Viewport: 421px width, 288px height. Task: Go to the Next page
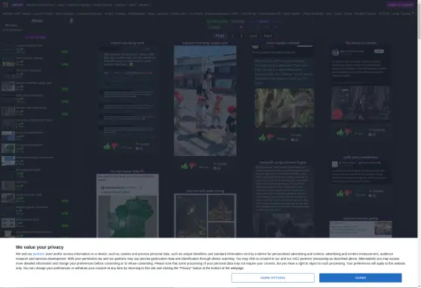coord(268,35)
